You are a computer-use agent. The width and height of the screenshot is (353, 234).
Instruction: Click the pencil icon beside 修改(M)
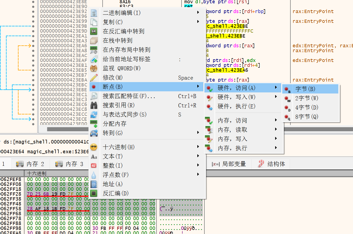94,77
